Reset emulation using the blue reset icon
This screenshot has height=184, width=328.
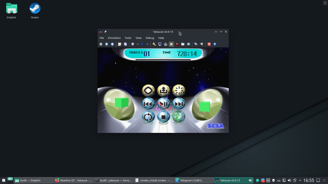pyautogui.click(x=112, y=44)
